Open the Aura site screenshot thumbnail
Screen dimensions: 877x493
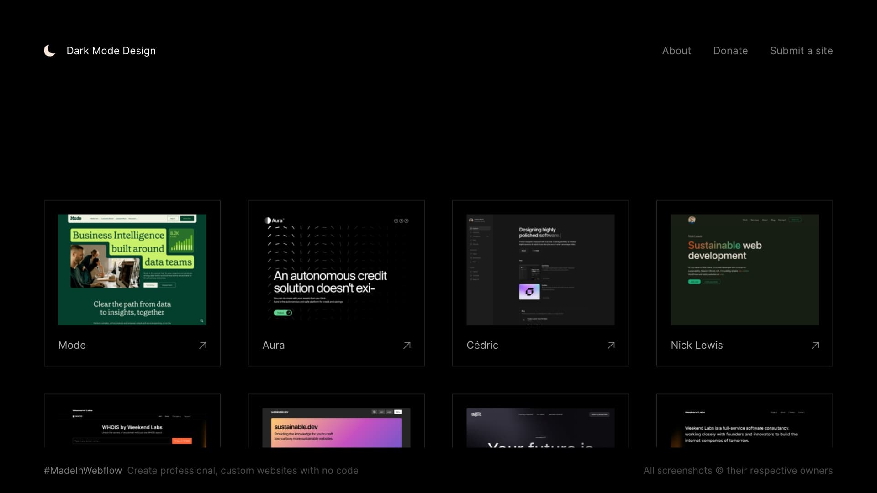(336, 270)
